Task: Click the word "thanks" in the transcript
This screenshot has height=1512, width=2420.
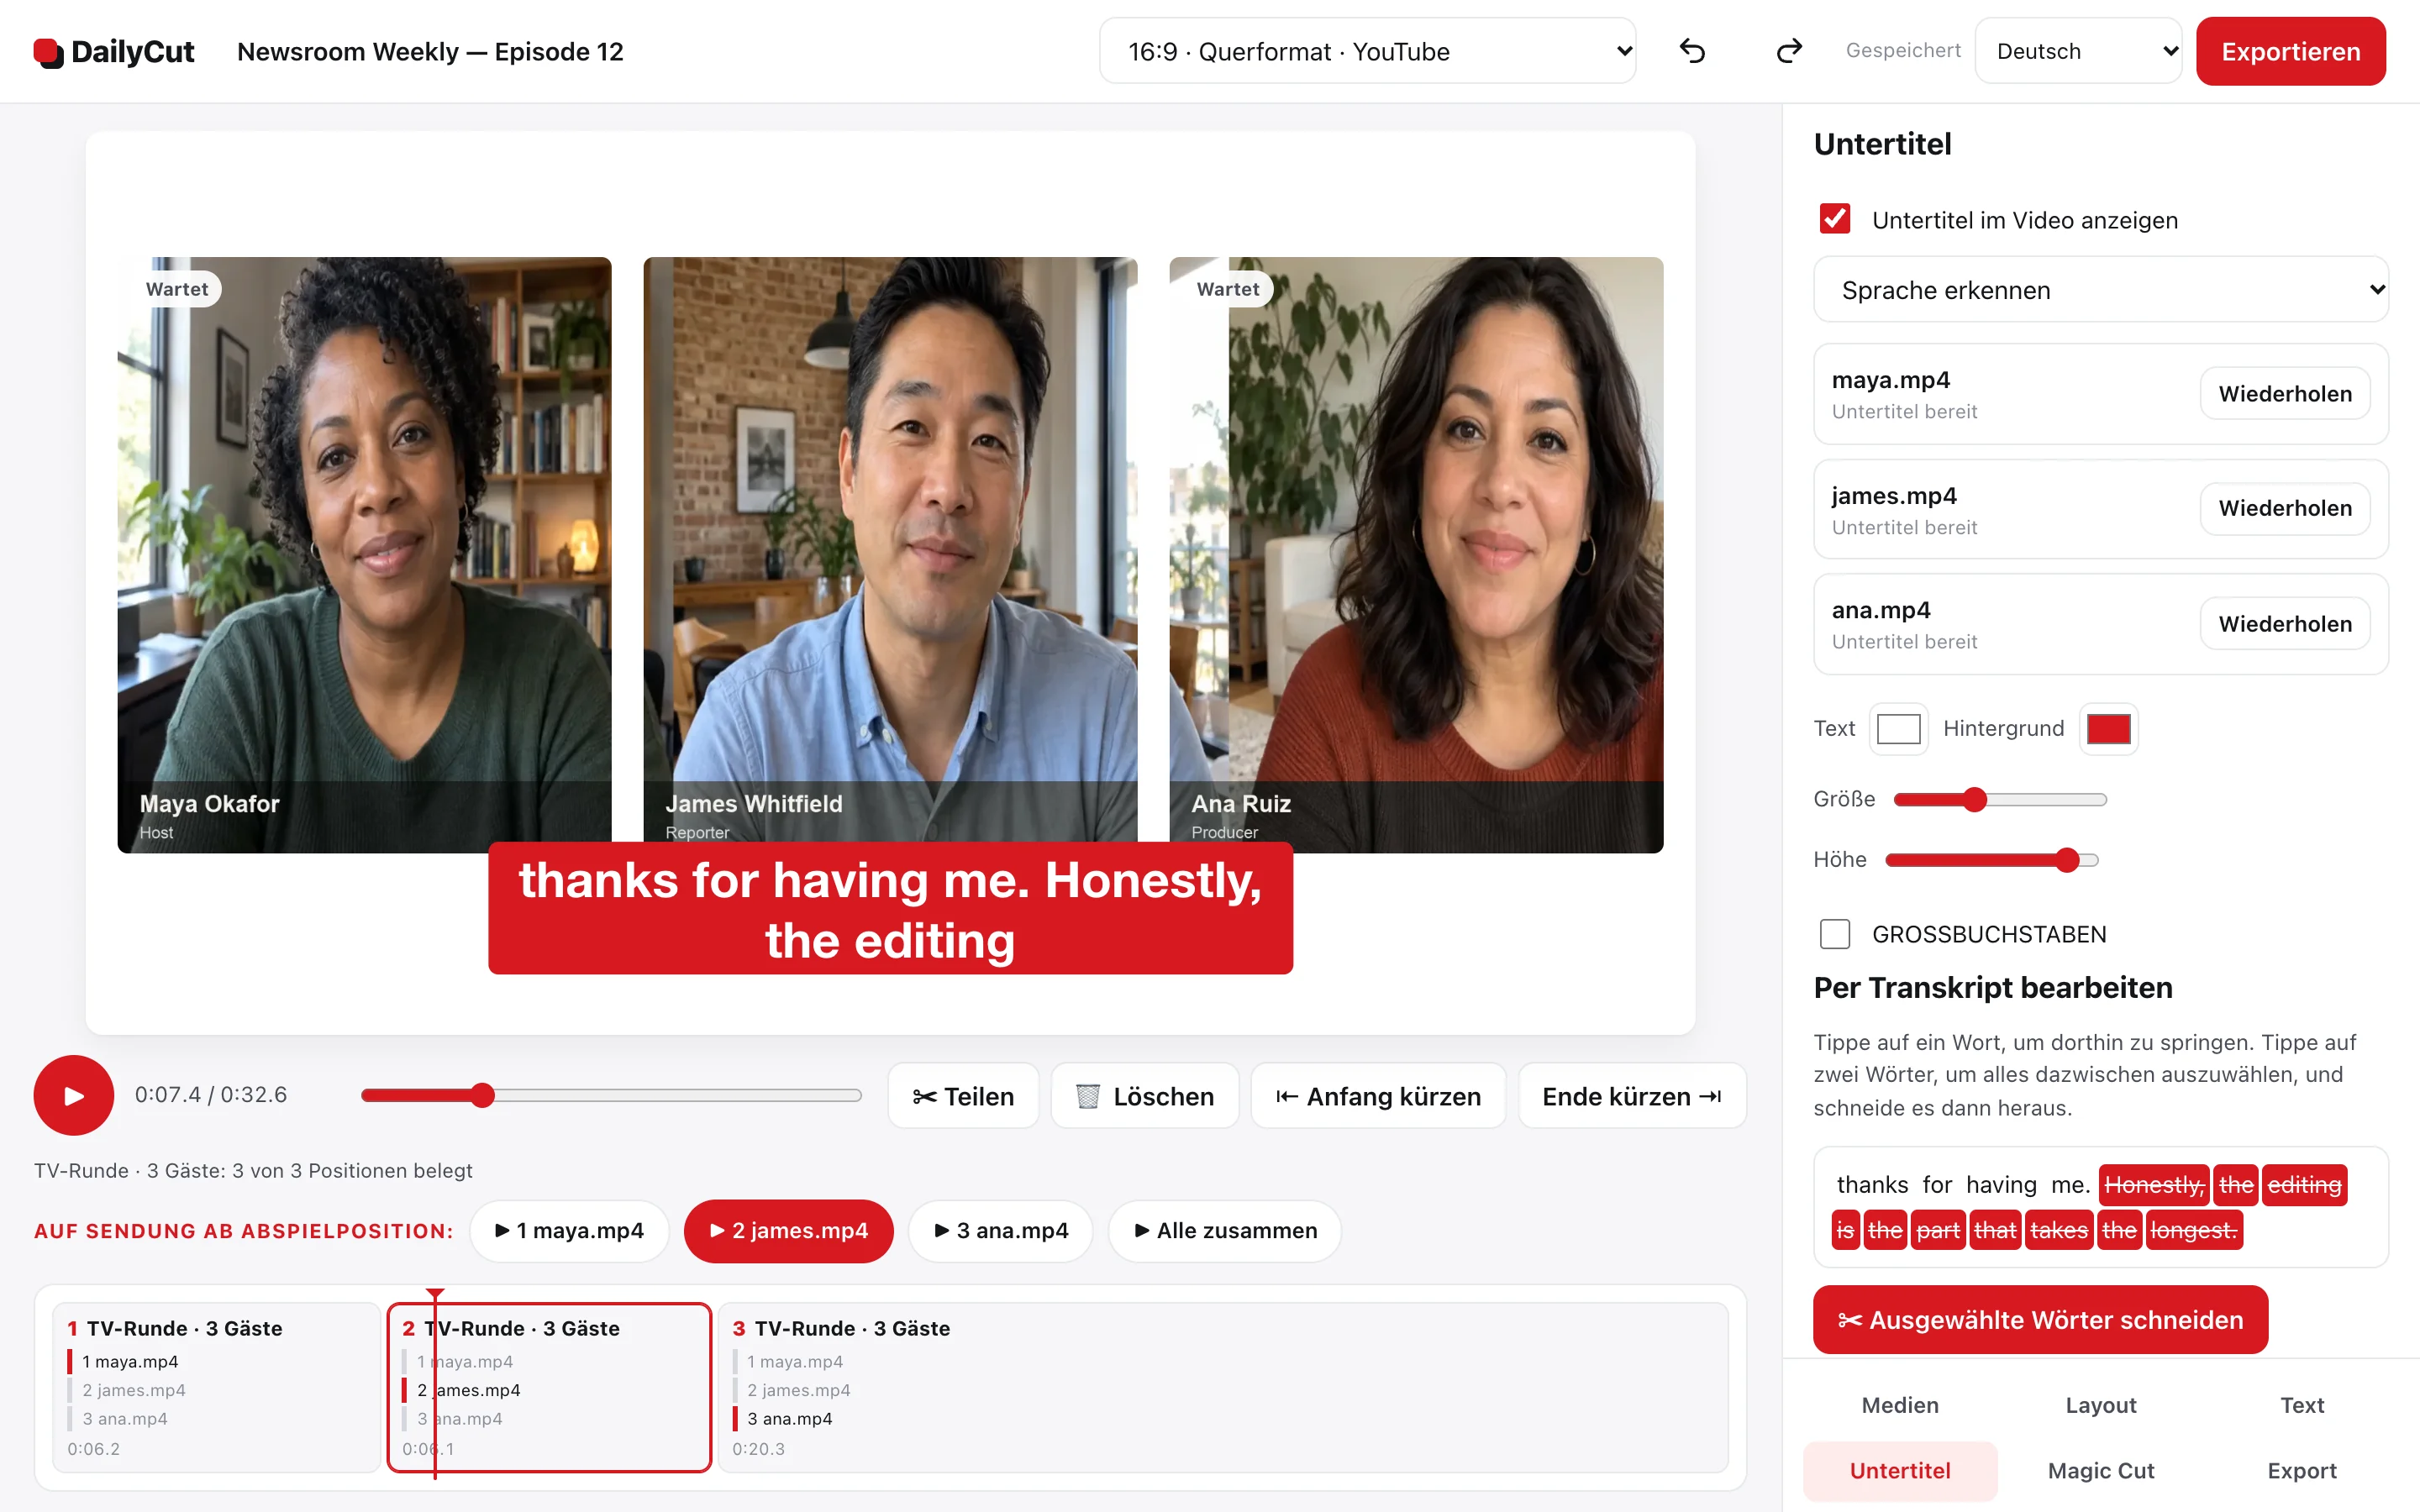Action: point(1872,1185)
